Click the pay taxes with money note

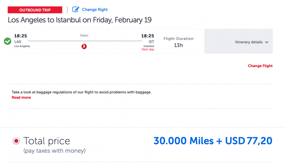point(54,151)
